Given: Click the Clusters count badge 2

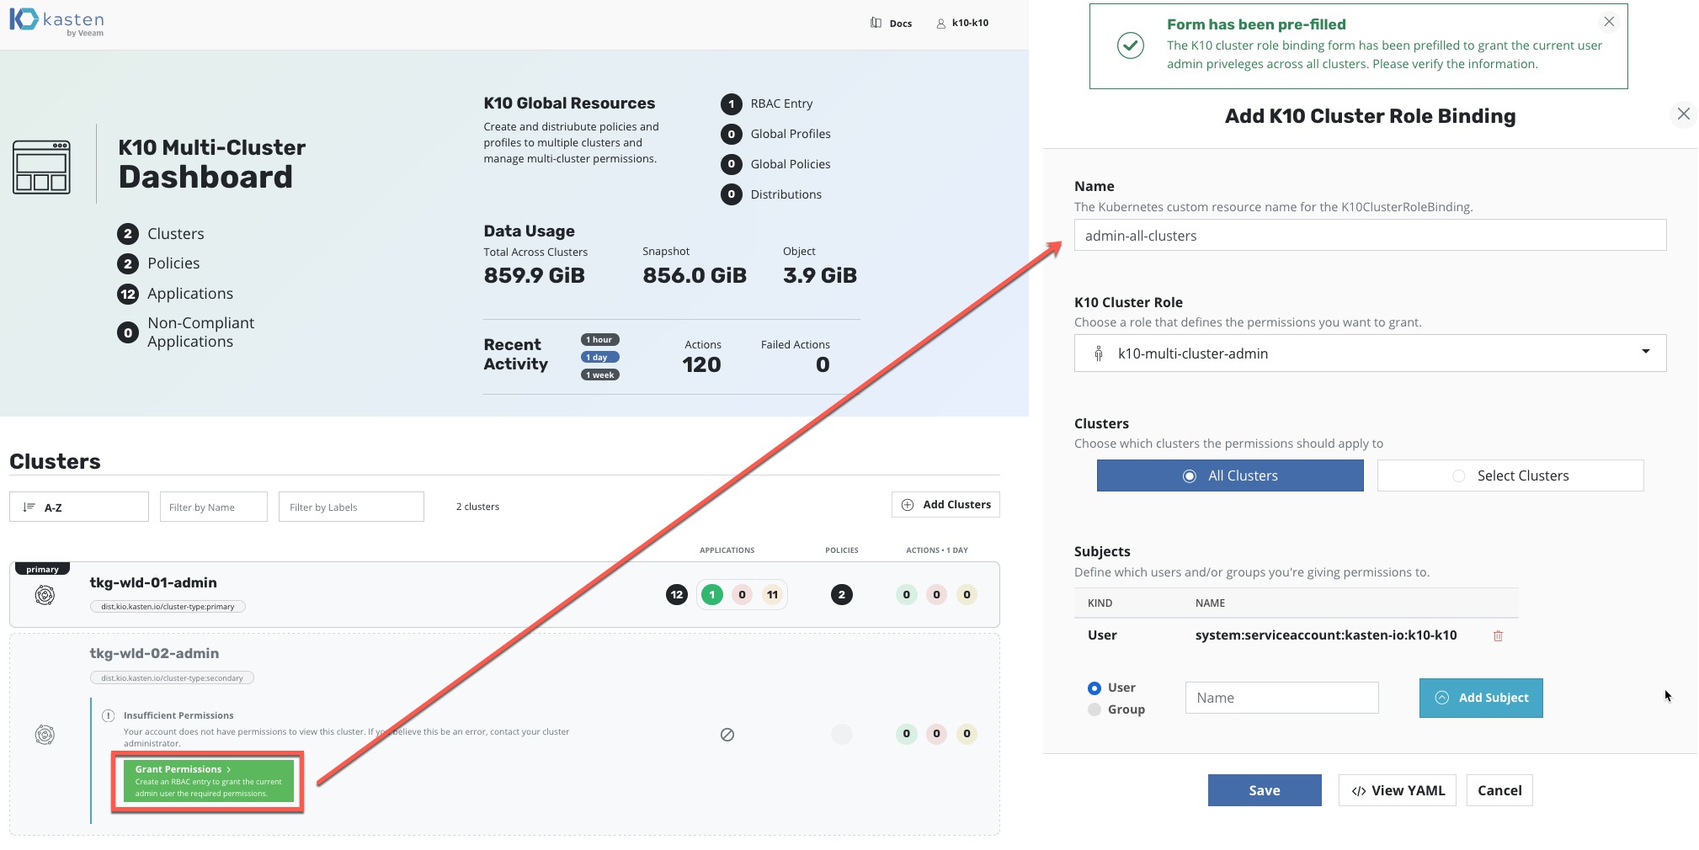Looking at the screenshot, I should [x=127, y=234].
